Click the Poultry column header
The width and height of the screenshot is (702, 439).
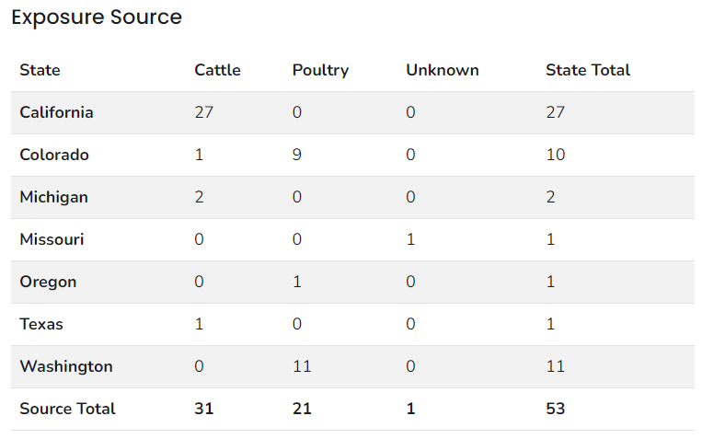pos(320,70)
